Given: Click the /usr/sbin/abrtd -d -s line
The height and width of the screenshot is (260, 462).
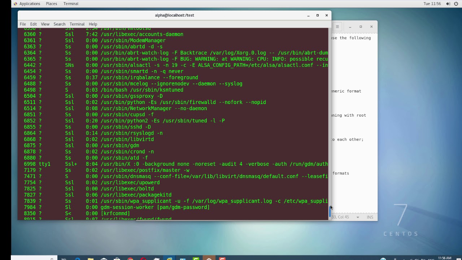Looking at the screenshot, I should 93,47.
